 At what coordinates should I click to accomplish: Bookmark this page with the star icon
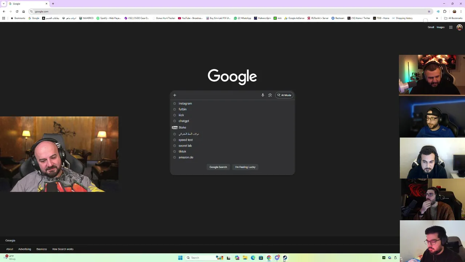click(x=429, y=11)
